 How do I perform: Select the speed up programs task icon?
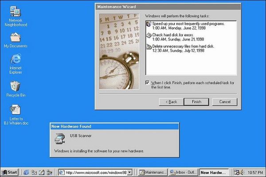(x=149, y=24)
